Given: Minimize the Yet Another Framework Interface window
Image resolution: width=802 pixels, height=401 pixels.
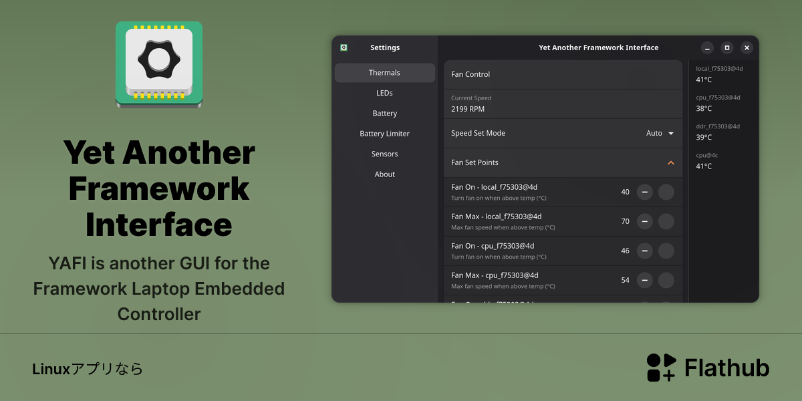Looking at the screenshot, I should (708, 47).
